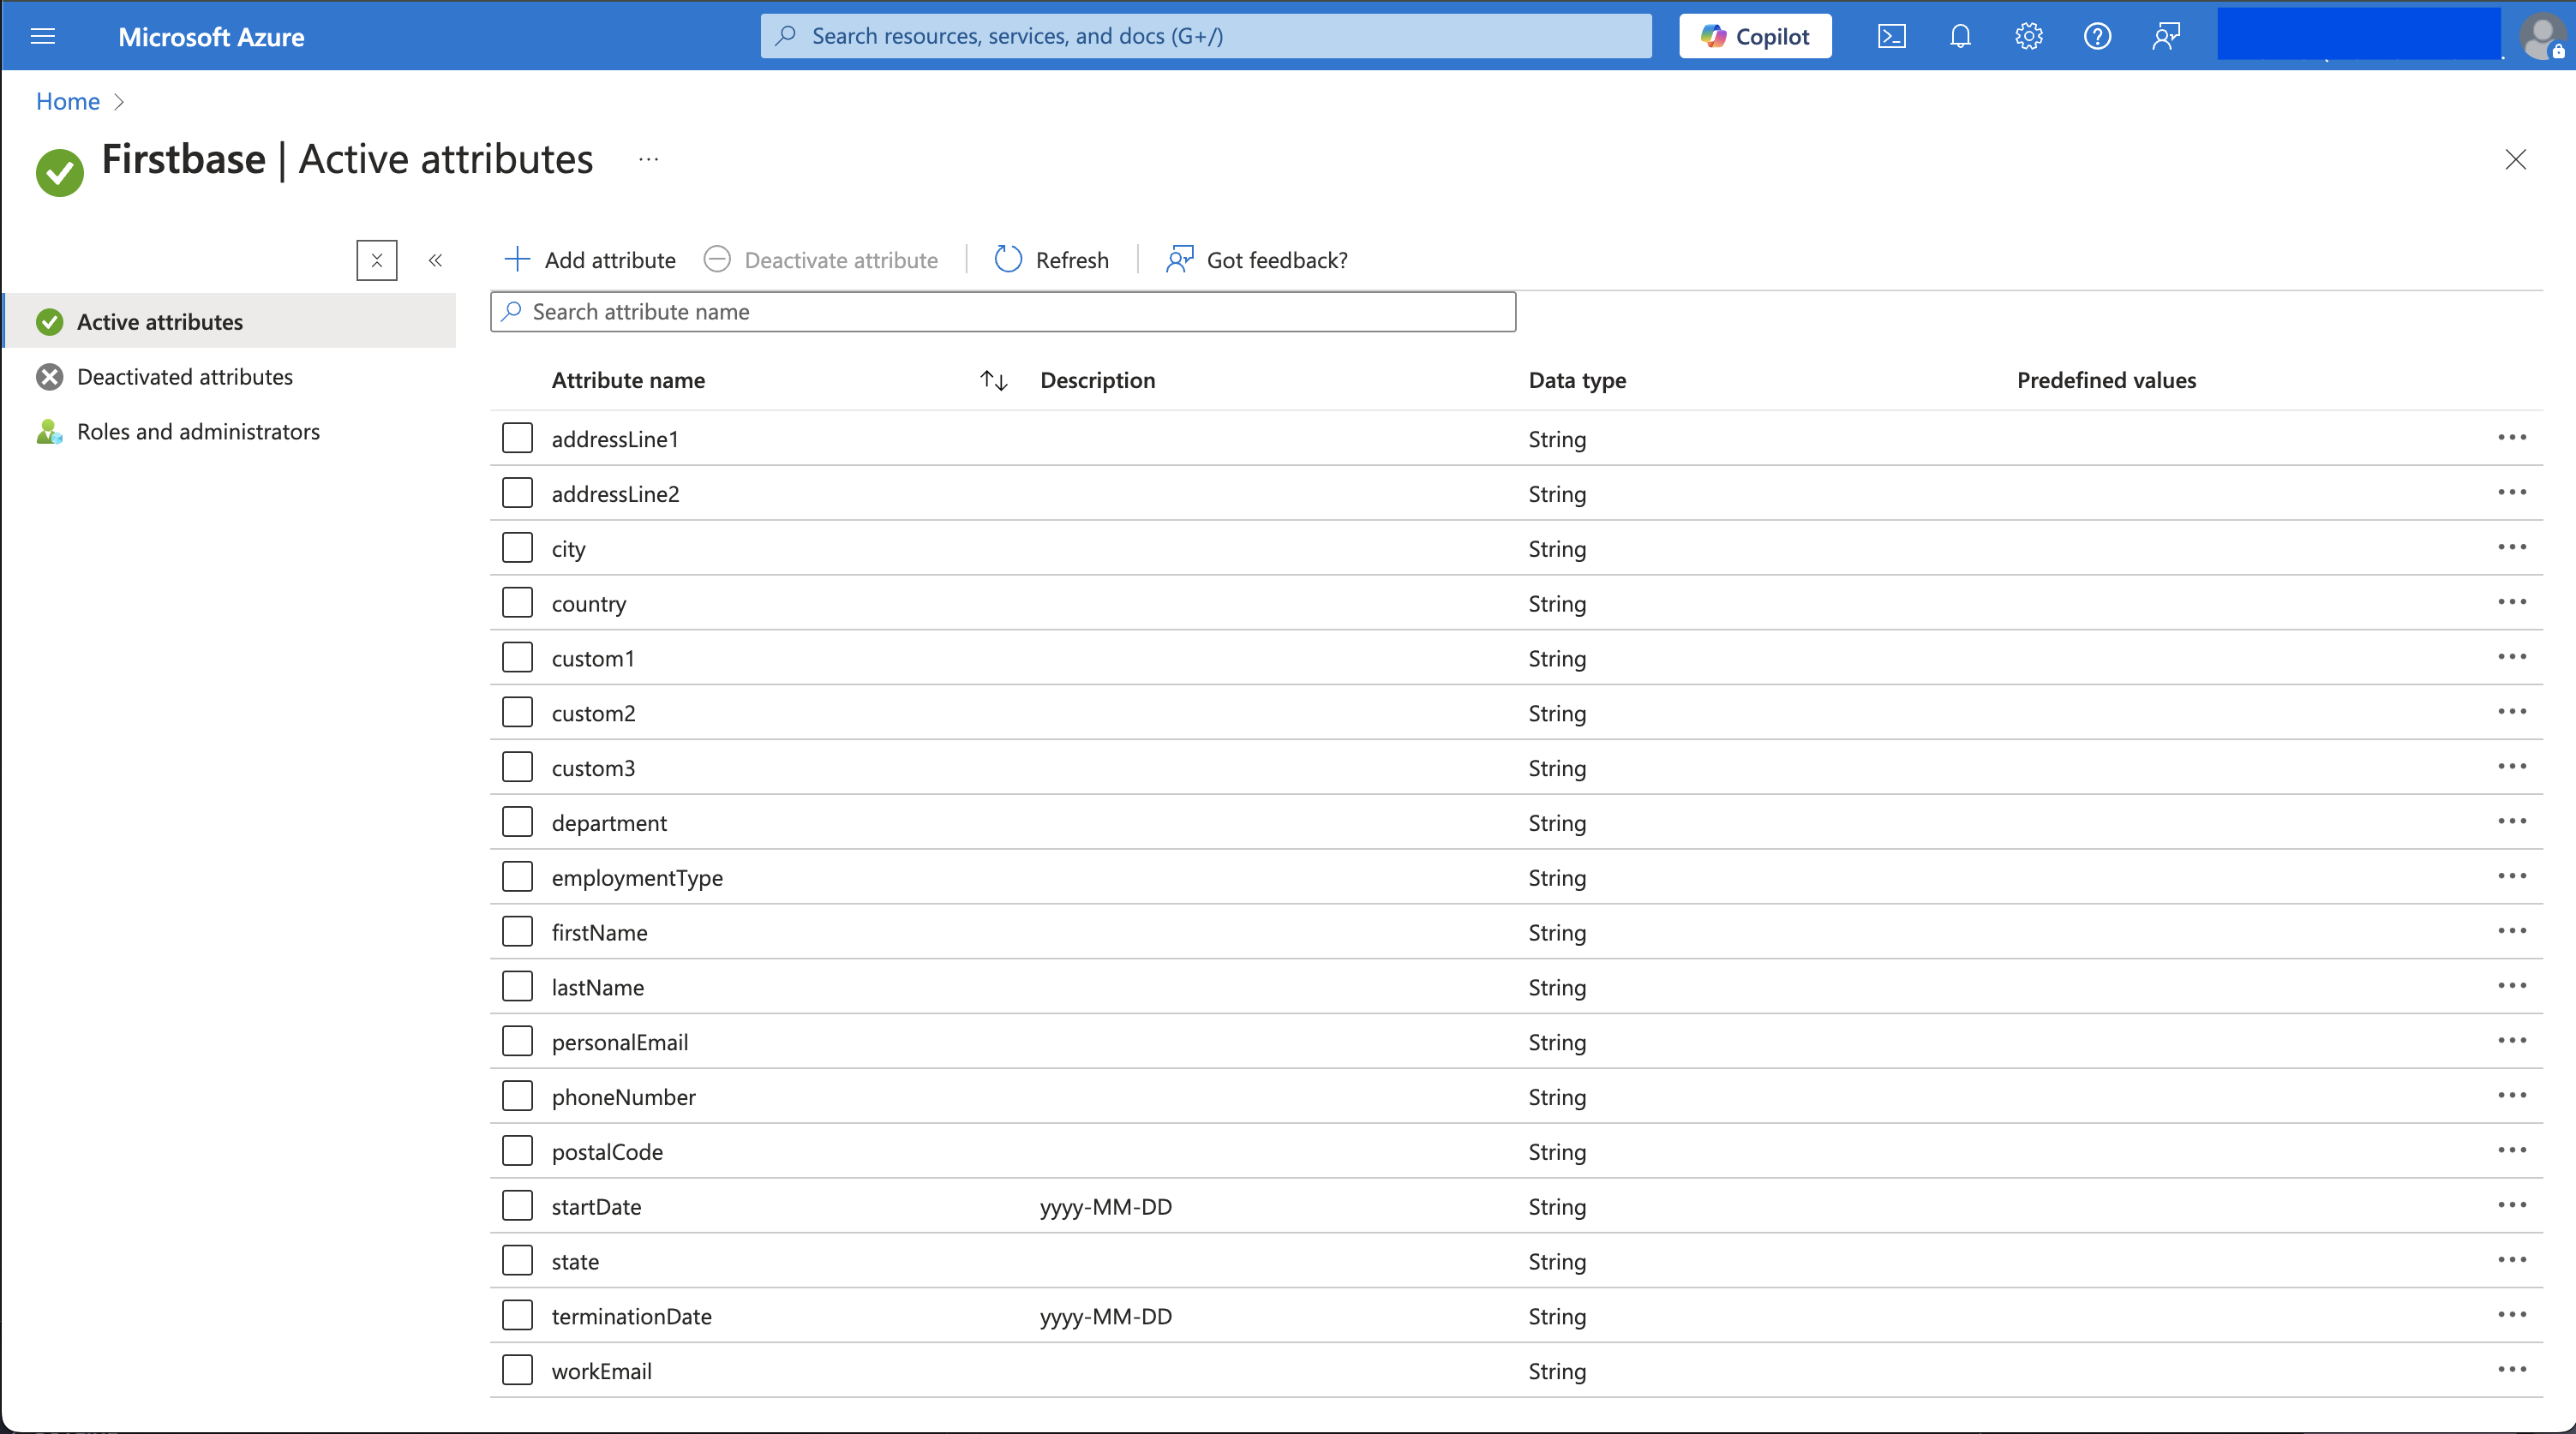
Task: Tick the addressLine2 checkbox
Action: click(x=517, y=493)
